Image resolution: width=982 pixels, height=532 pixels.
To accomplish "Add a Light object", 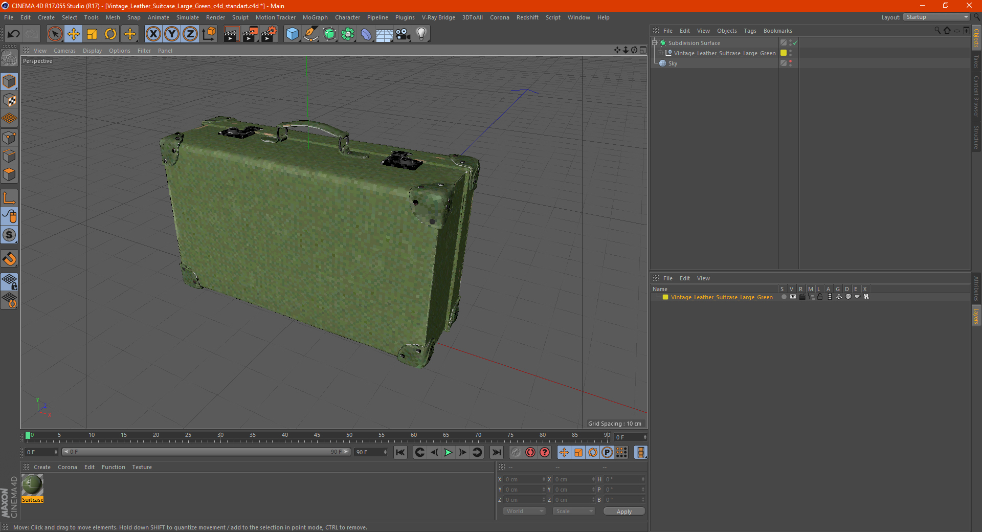I will coord(421,34).
